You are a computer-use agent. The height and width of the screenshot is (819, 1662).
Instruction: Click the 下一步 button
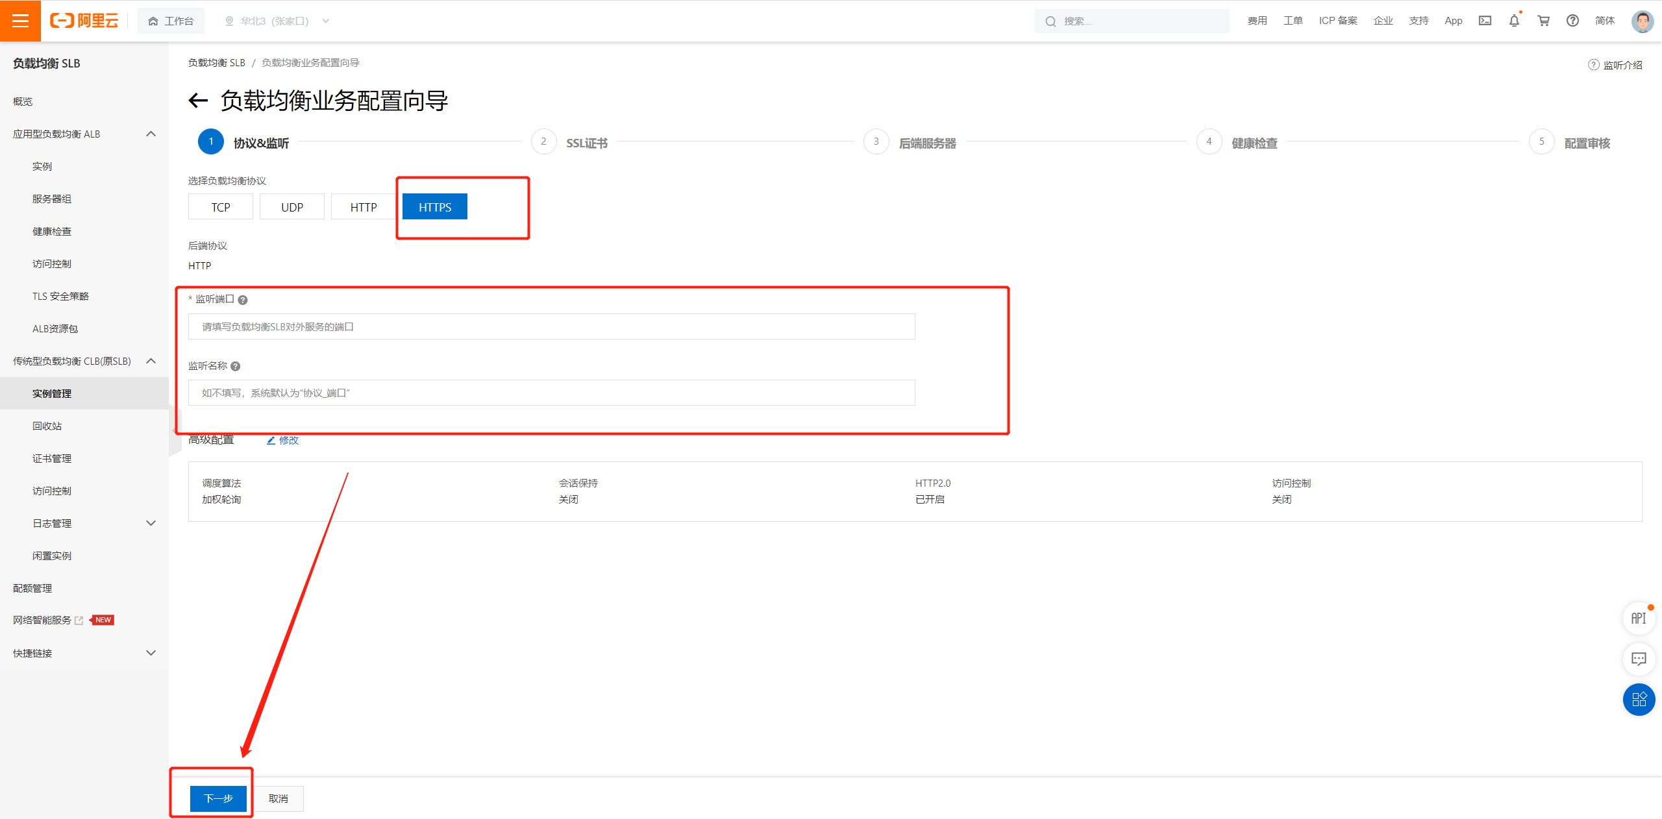tap(218, 798)
